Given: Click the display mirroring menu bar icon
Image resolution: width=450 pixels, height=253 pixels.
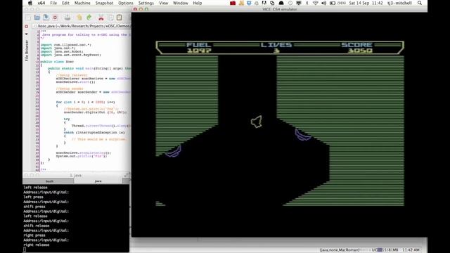Looking at the screenshot, I should 299,3.
